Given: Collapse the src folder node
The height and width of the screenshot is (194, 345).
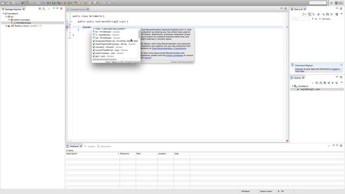Looking at the screenshot, I should pyautogui.click(x=6, y=17).
